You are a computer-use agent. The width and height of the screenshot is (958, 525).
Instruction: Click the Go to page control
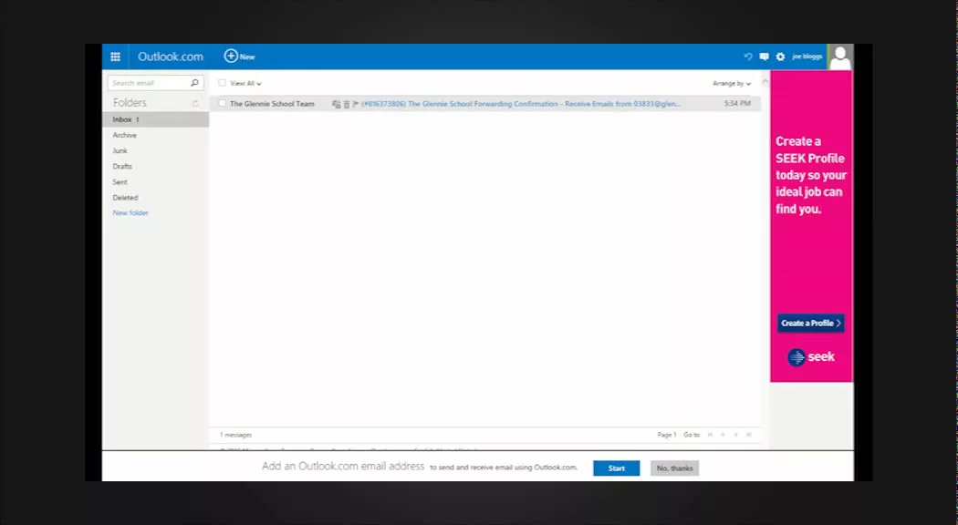[692, 435]
